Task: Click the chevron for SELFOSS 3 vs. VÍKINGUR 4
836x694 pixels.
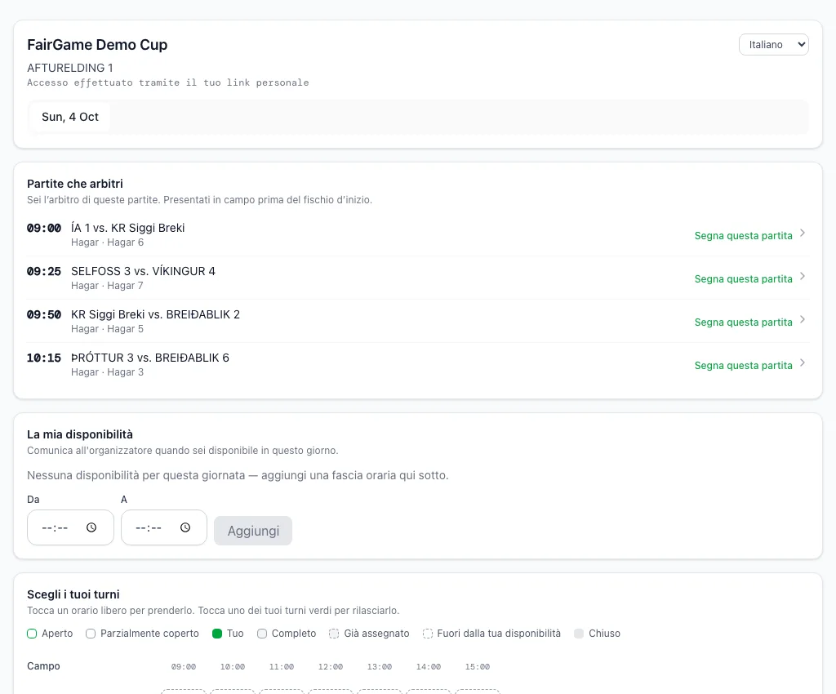Action: point(803,277)
